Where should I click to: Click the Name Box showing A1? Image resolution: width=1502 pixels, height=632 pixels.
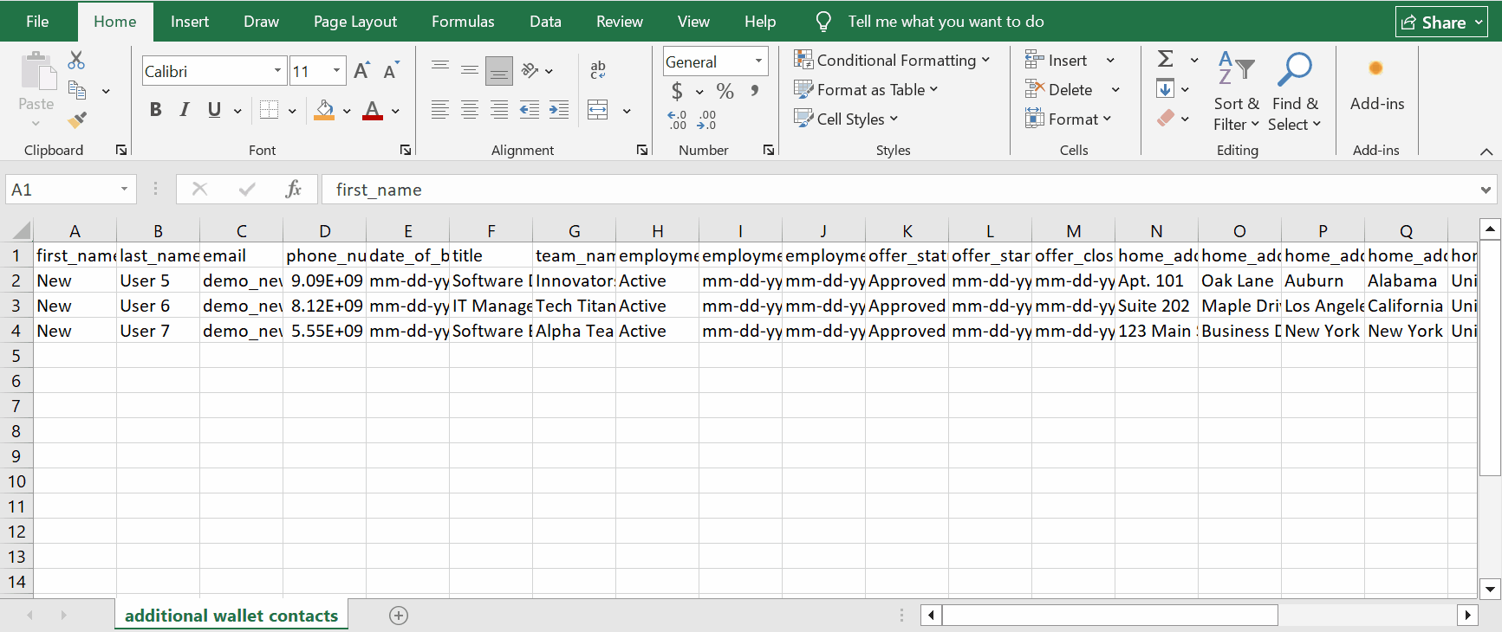(x=61, y=190)
